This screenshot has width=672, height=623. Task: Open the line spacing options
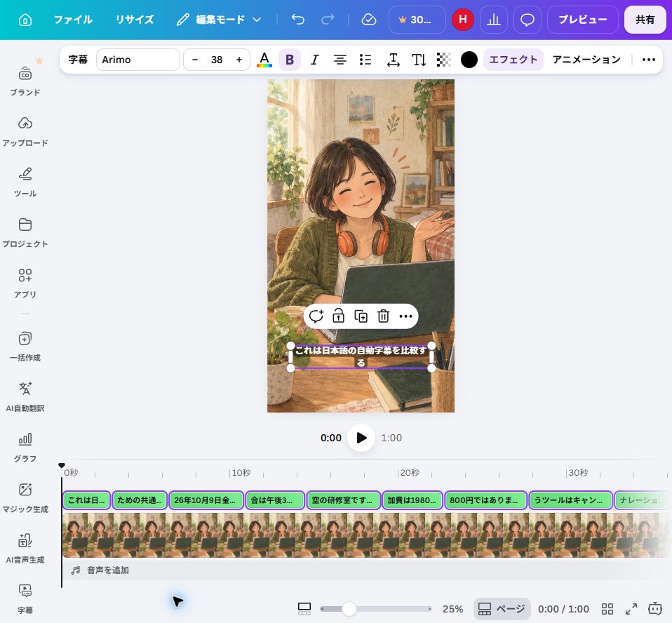pos(393,60)
